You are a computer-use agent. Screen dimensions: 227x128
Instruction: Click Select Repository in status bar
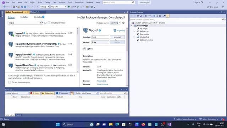[x=209, y=119]
